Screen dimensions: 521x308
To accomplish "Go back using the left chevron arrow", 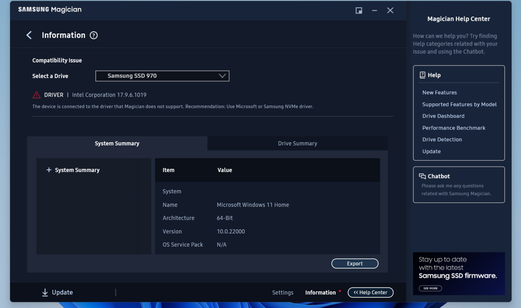I will pyautogui.click(x=29, y=35).
